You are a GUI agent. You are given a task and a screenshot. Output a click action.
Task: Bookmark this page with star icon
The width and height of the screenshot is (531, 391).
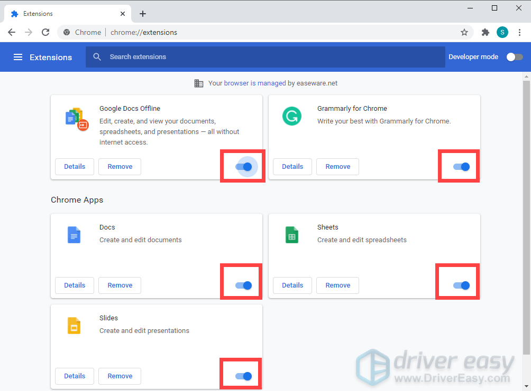click(x=464, y=32)
